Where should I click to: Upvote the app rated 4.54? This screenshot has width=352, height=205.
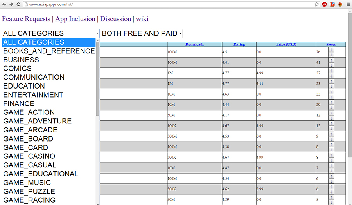(331, 176)
